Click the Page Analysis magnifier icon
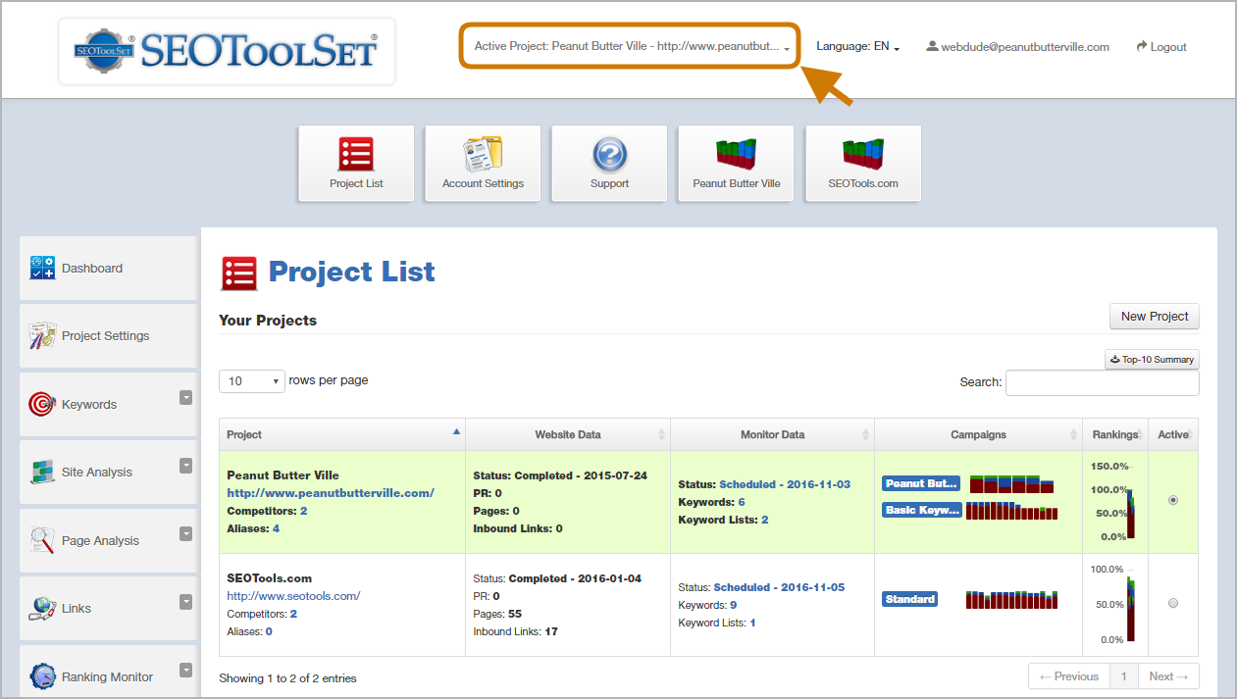 42,540
